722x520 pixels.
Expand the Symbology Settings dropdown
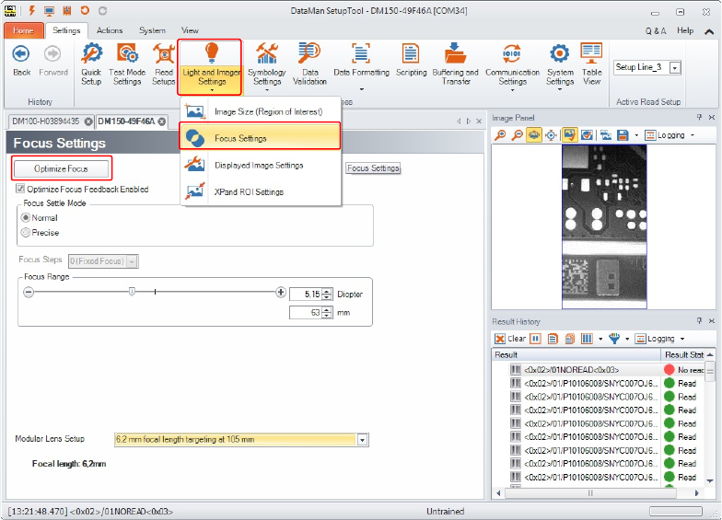pyautogui.click(x=267, y=90)
